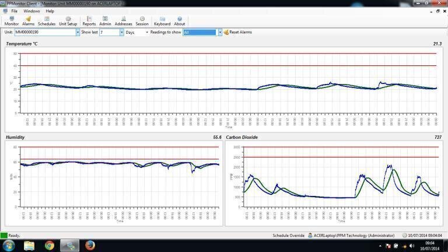Viewport: 448px width, 252px height.
Task: Open the Alarms bell icon
Action: point(28,21)
